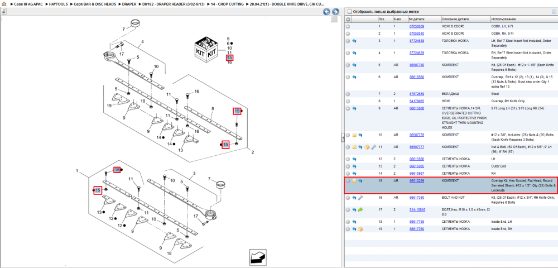Collapse the parts list with the divider handle

[343, 137]
